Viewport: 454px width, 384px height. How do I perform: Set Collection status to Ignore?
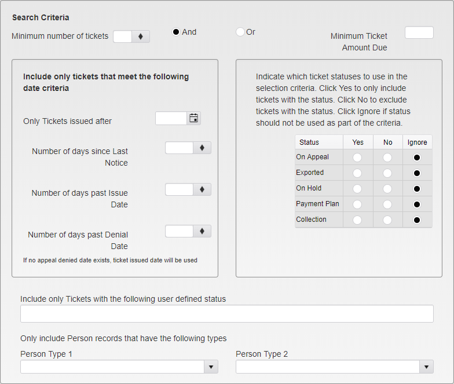(417, 220)
